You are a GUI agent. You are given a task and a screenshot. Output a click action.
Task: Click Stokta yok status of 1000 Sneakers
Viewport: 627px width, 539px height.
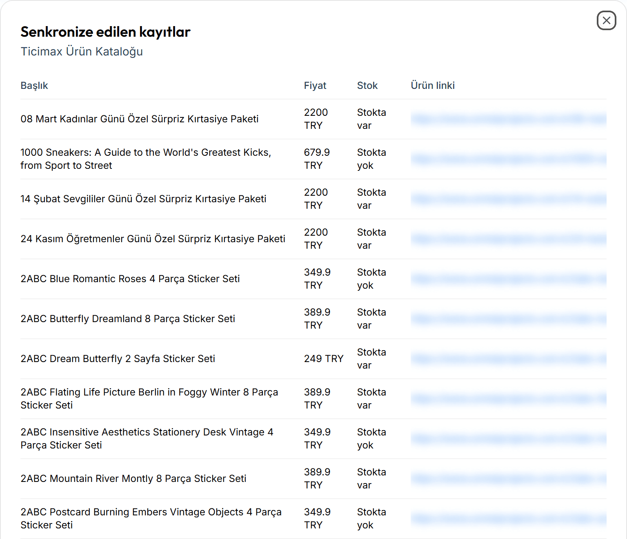(x=371, y=159)
